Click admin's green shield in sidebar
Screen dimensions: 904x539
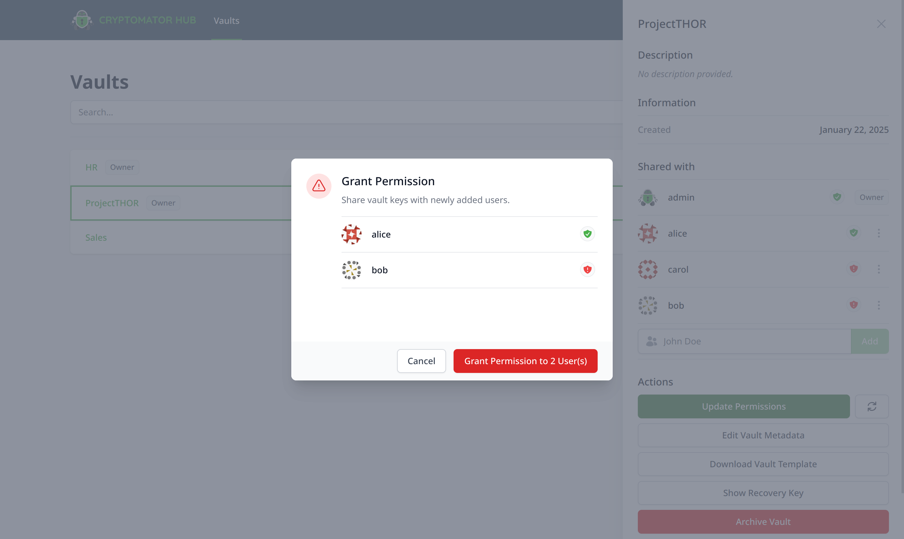tap(837, 197)
